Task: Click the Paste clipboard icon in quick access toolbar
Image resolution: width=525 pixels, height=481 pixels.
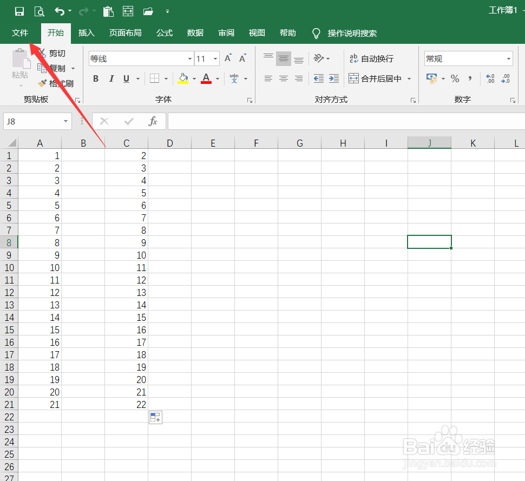Action: (x=108, y=11)
